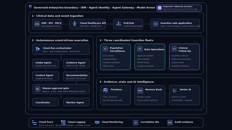This screenshot has width=232, height=130.
Task: Click the 02 badge on Data Operations
Action: [140, 49]
